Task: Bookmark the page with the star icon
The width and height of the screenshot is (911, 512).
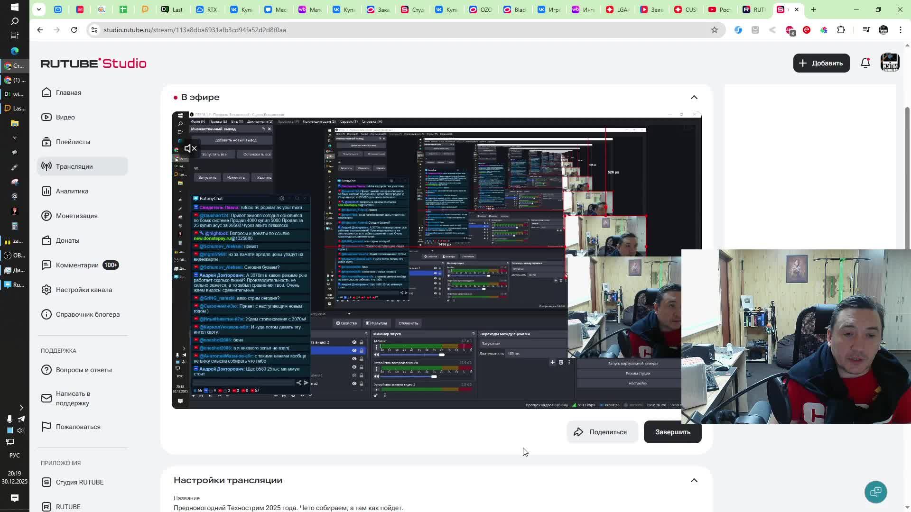Action: 714,30
